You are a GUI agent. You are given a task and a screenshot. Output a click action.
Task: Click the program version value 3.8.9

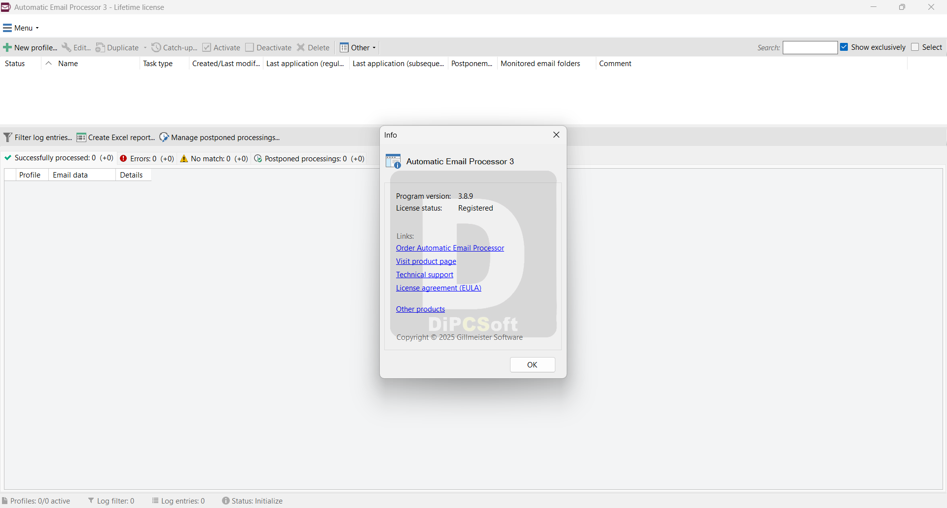[466, 196]
